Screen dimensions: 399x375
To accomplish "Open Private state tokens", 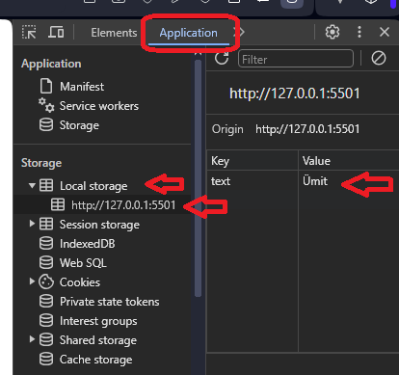I will 109,302.
